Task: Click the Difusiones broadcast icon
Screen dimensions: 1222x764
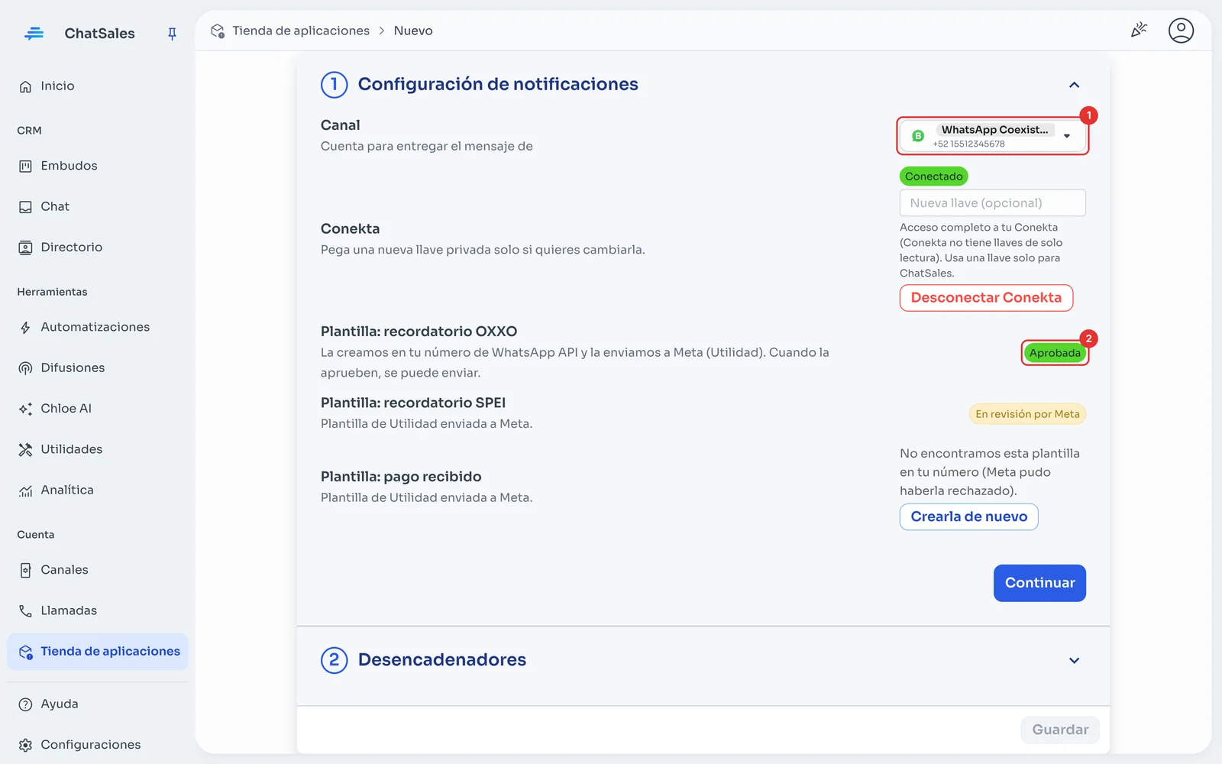Action: pyautogui.click(x=25, y=368)
